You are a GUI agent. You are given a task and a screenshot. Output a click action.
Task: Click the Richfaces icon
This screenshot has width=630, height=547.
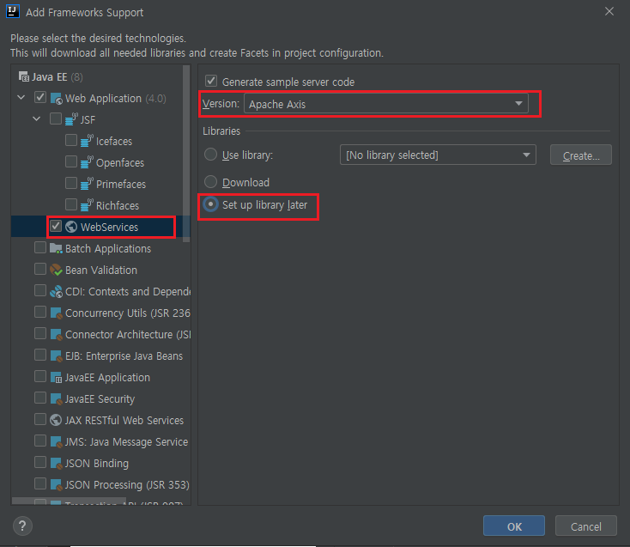tap(87, 205)
